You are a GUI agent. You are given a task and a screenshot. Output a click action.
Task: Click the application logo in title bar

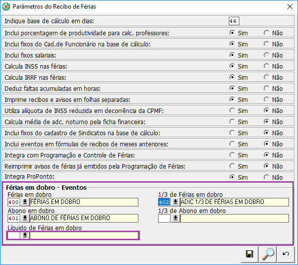tap(6, 7)
